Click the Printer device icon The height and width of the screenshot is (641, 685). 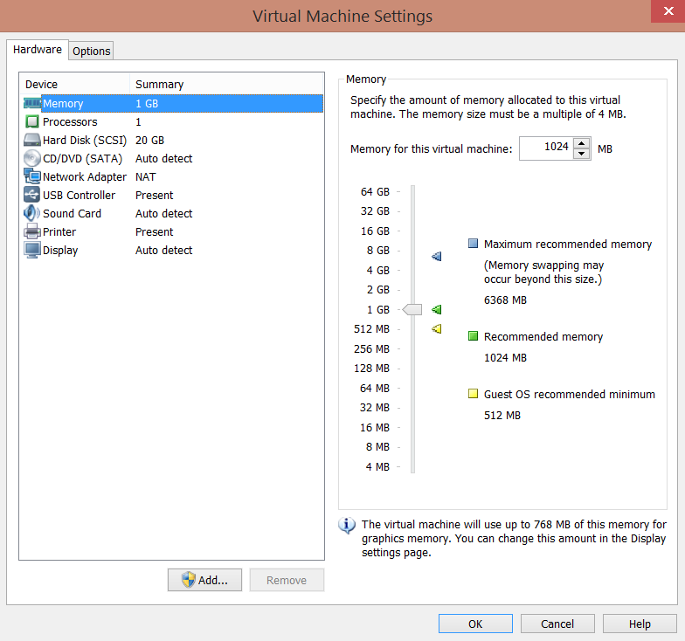pyautogui.click(x=32, y=231)
